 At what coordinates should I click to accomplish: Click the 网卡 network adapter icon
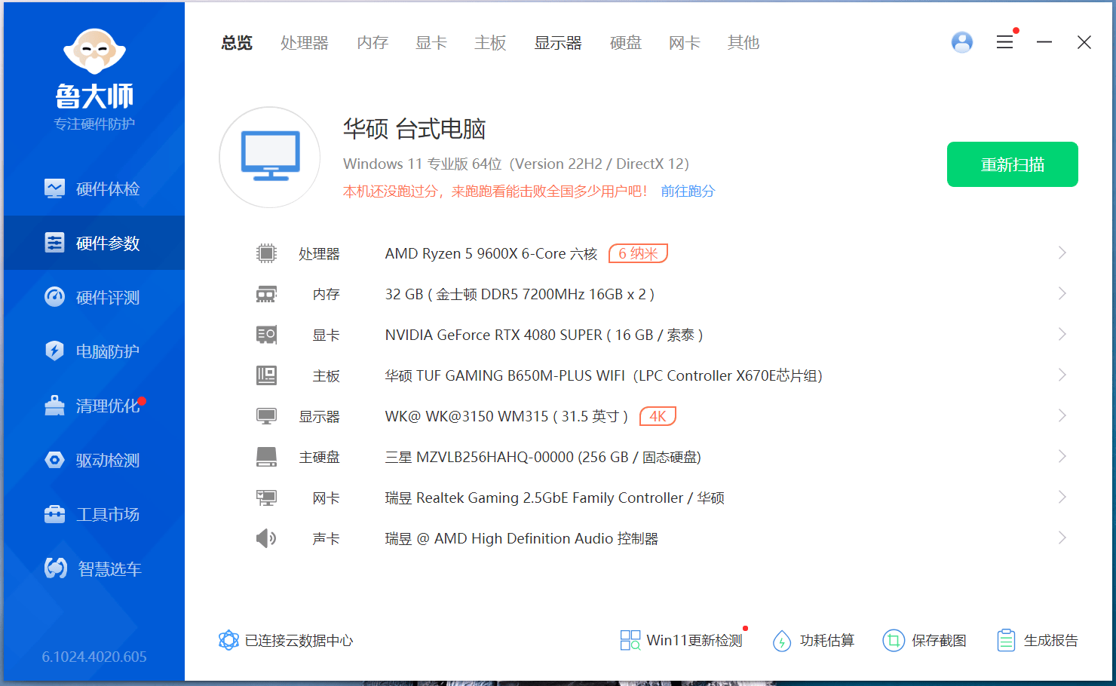(x=266, y=498)
